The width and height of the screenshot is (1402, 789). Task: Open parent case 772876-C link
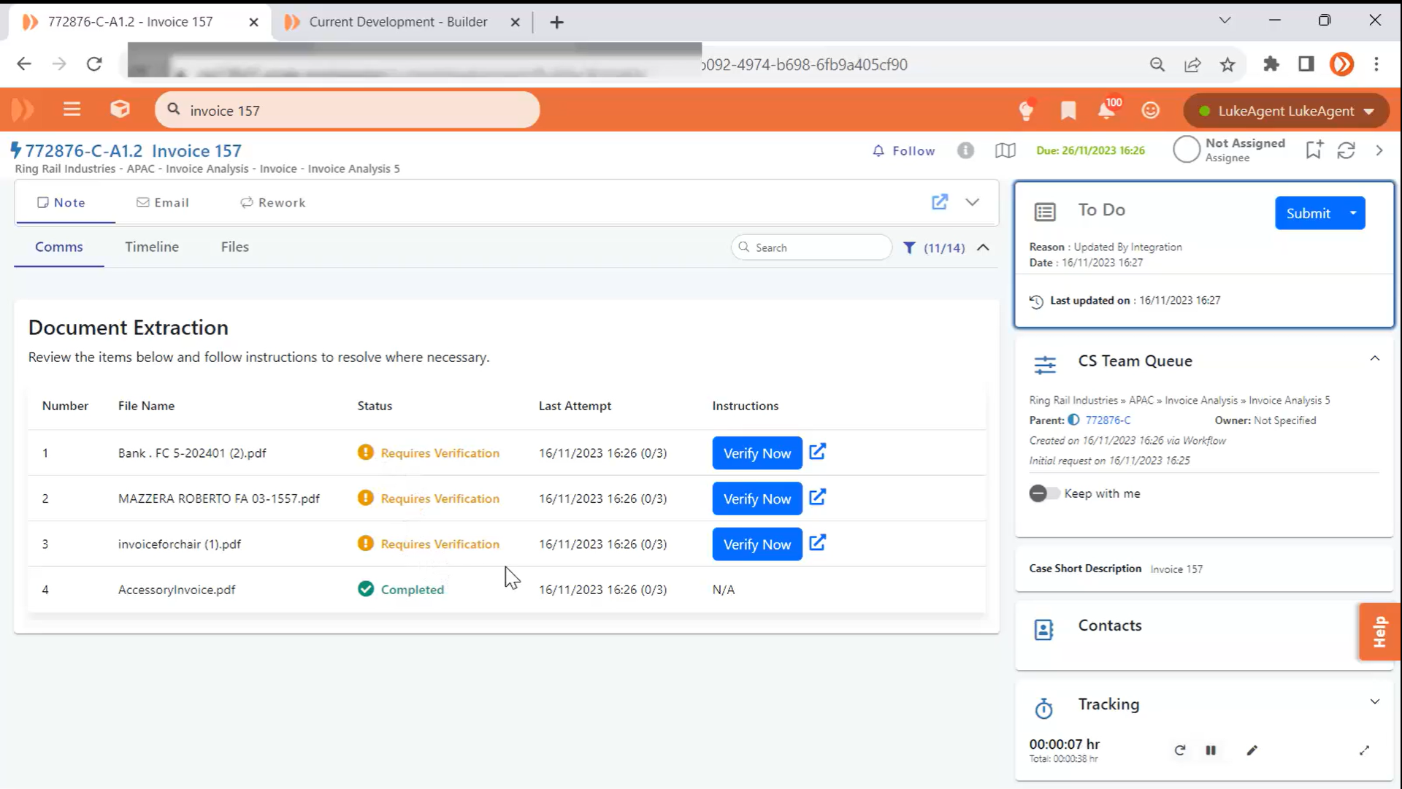[1108, 420]
